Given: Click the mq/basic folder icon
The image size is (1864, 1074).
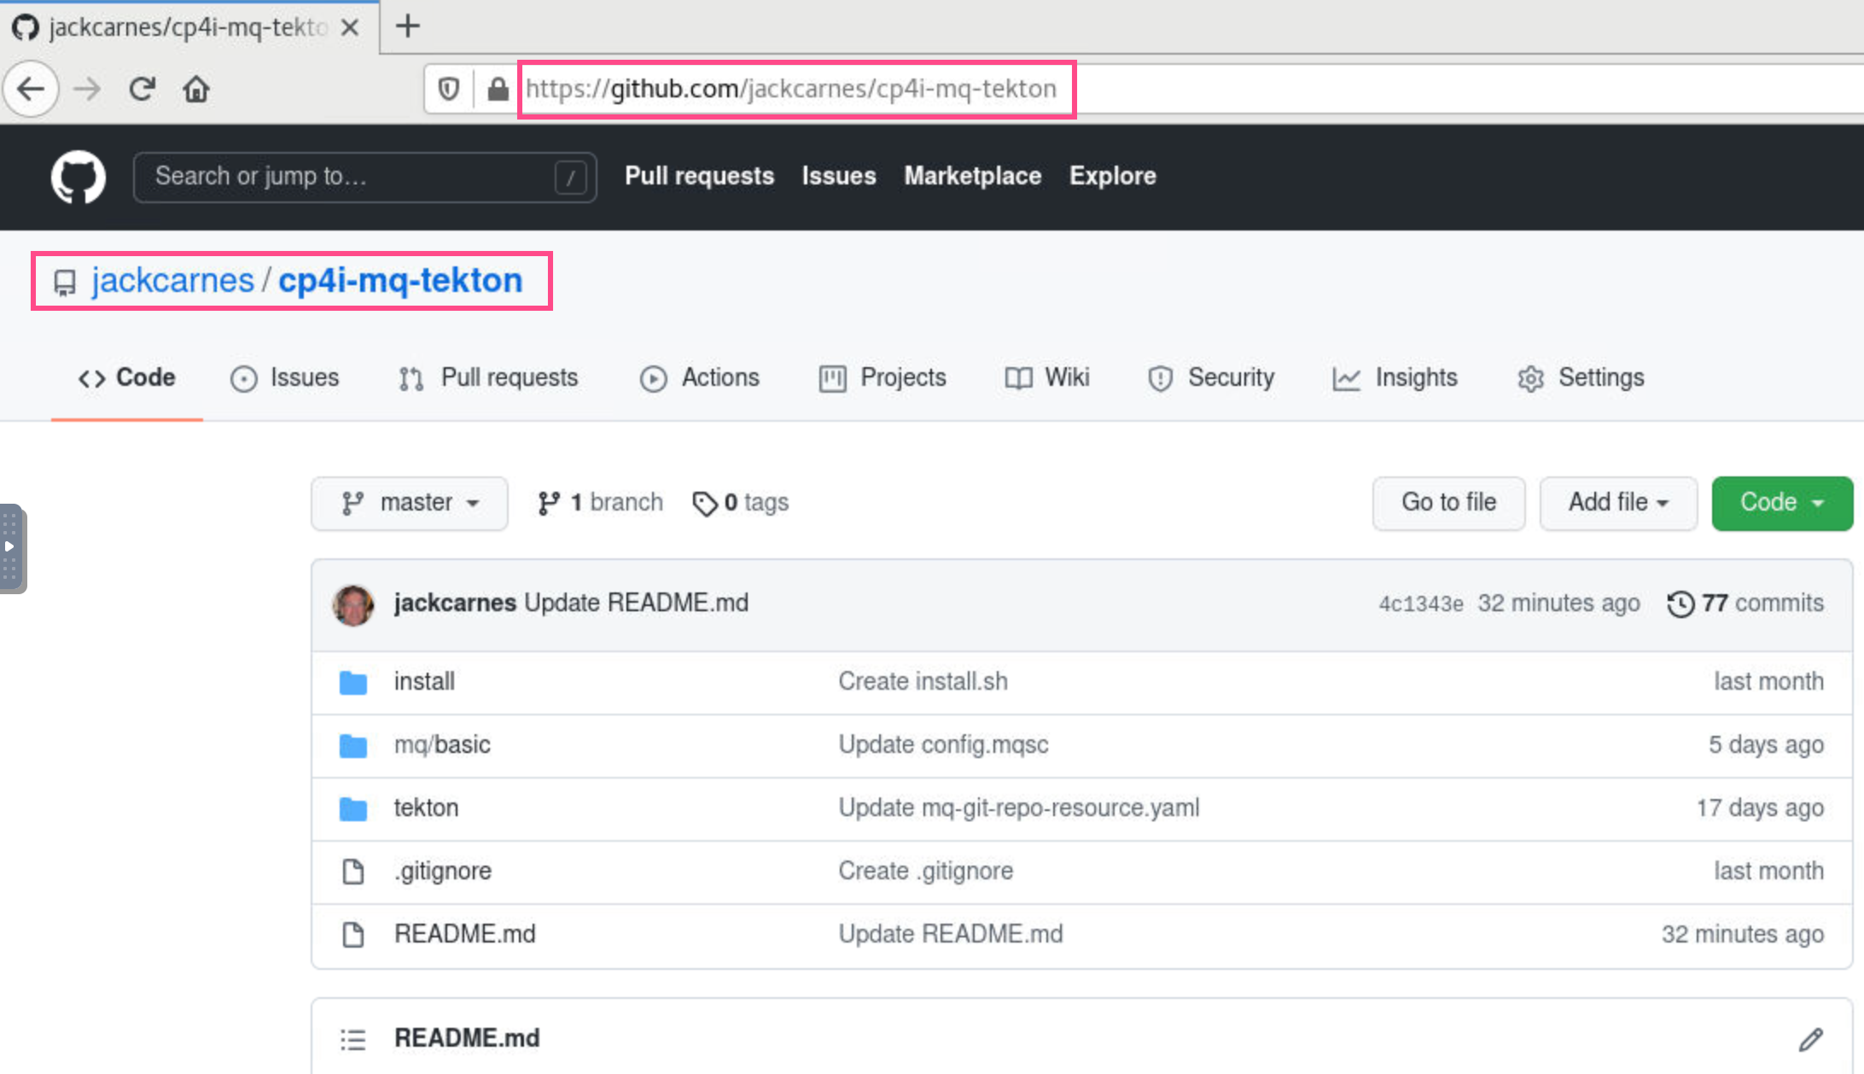Looking at the screenshot, I should click(353, 745).
